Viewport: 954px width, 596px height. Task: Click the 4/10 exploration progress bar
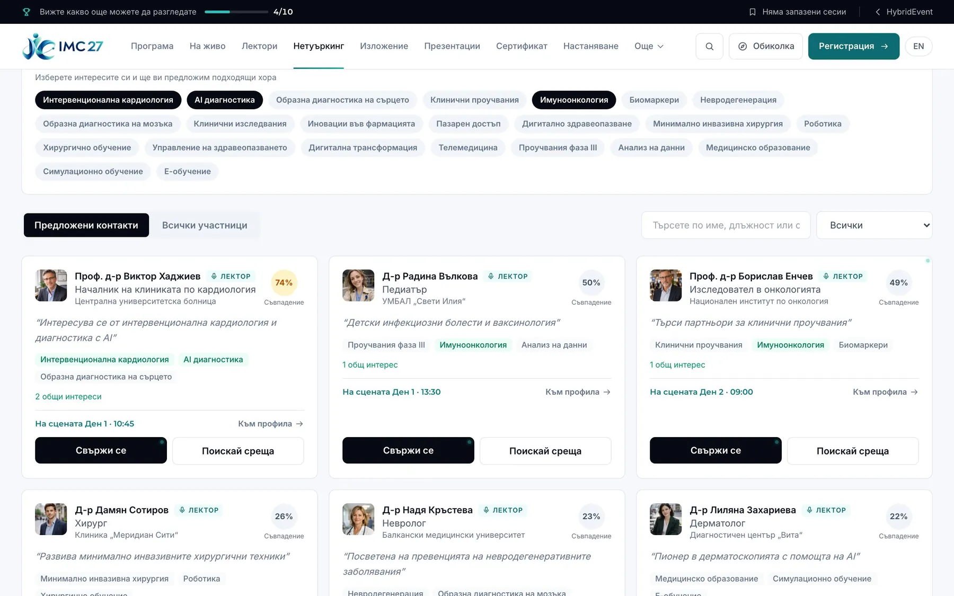coord(236,12)
